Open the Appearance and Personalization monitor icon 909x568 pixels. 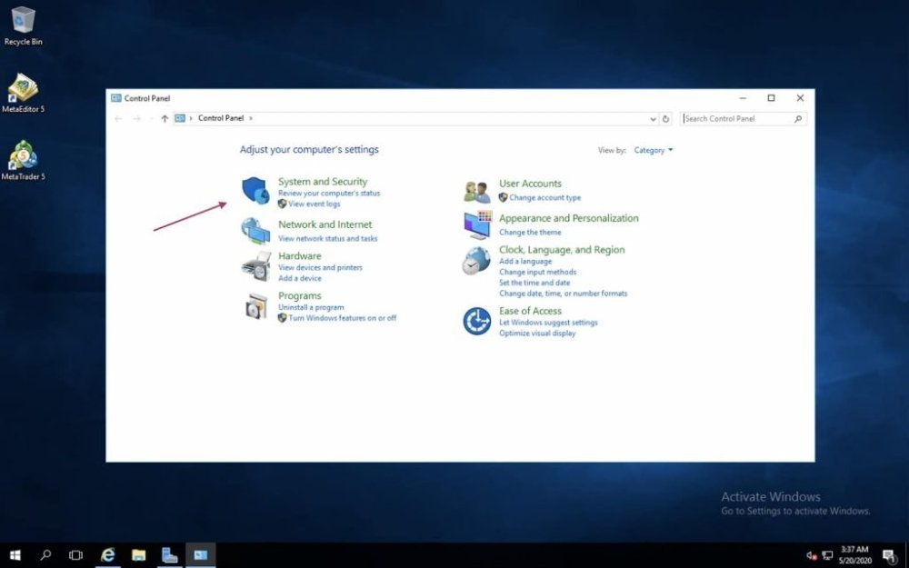point(477,224)
